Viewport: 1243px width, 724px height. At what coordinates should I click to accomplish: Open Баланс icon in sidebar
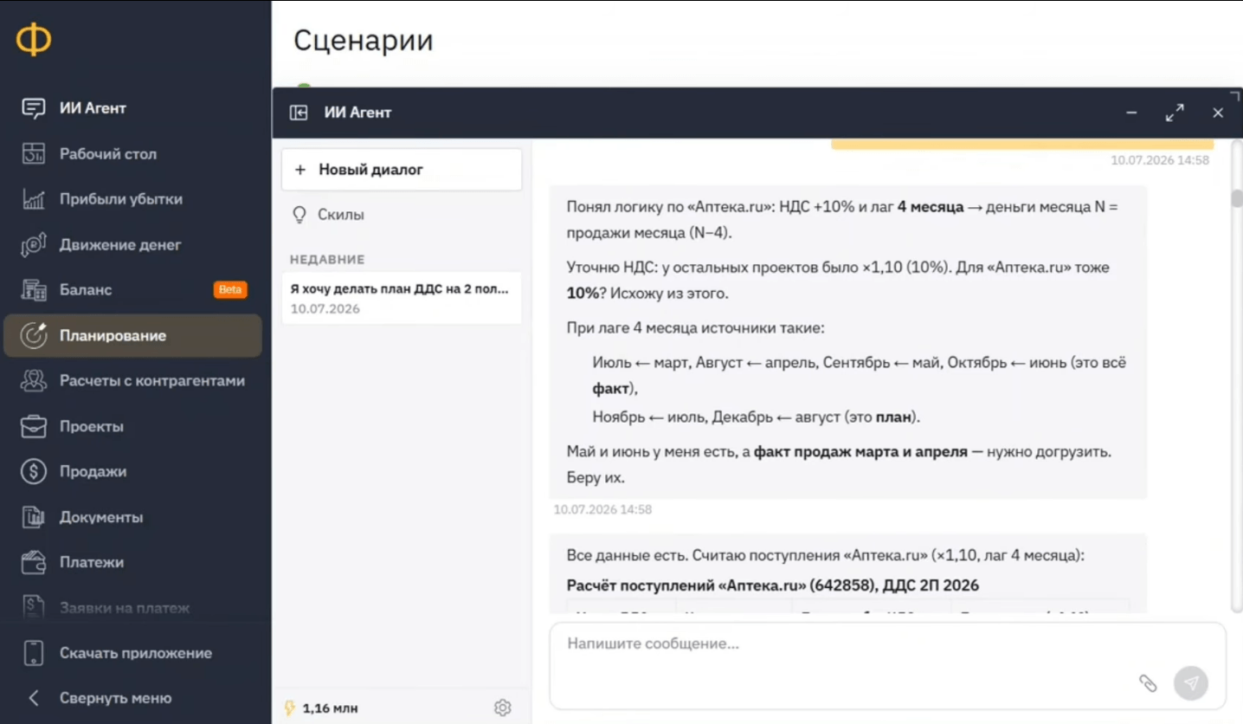[x=34, y=290]
